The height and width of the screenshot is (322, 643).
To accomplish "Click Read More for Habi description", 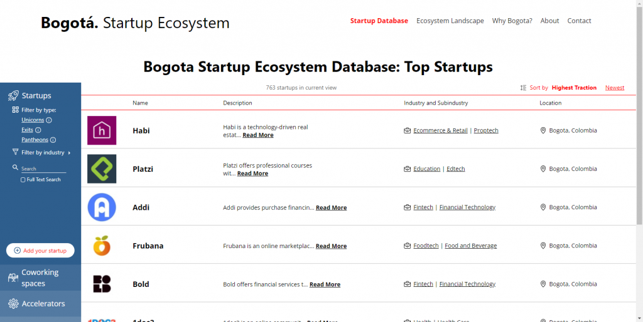I will 257,135.
